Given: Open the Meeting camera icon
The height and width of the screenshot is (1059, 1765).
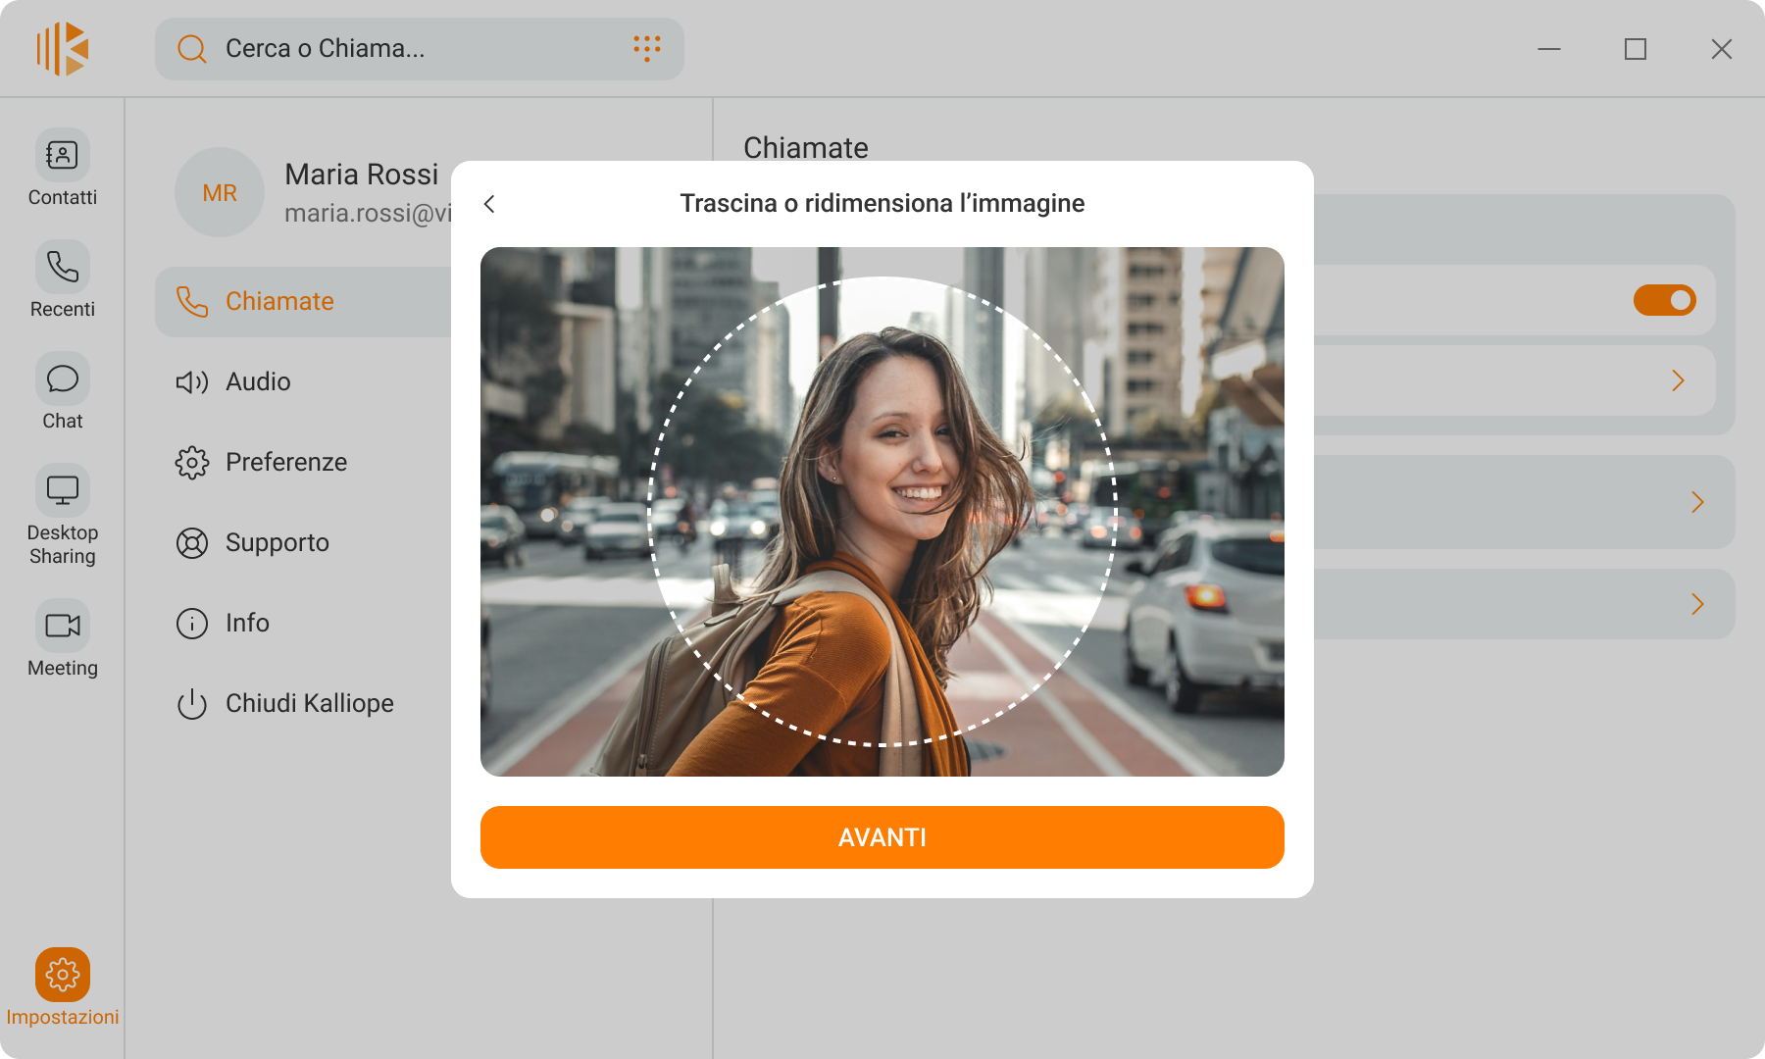Looking at the screenshot, I should 63,627.
